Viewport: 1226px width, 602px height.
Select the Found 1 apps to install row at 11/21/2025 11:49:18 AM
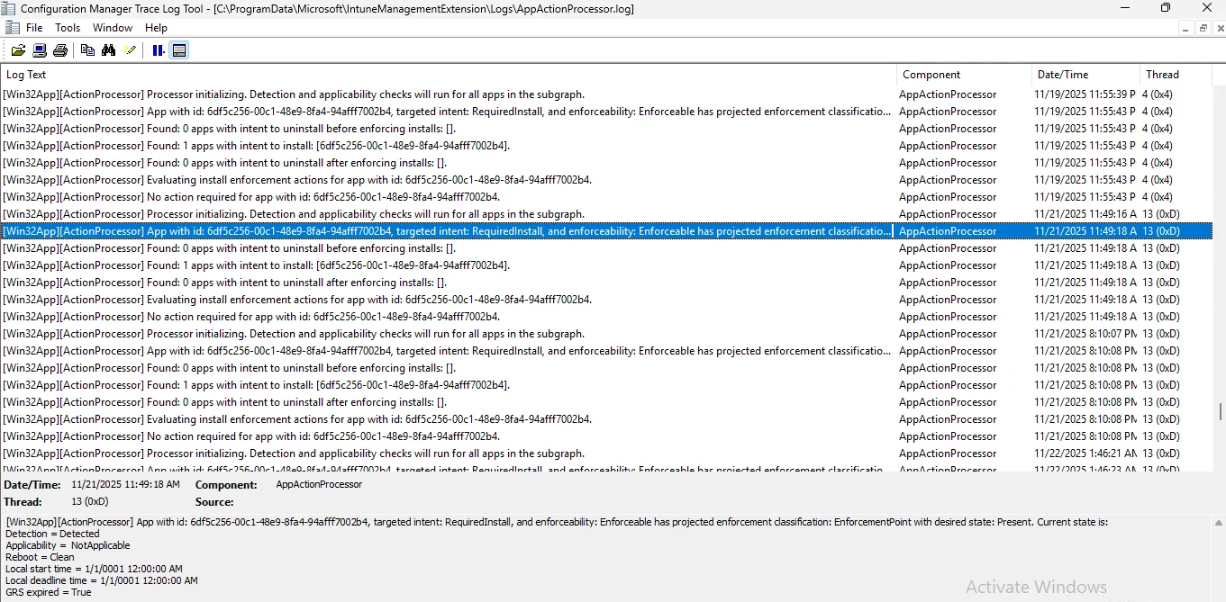[x=606, y=265]
